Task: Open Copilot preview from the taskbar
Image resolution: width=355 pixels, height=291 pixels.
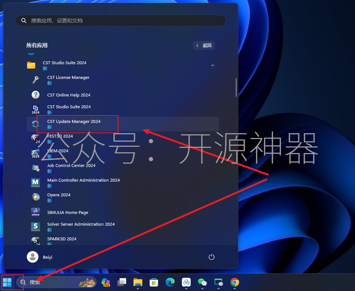Action: pos(106,282)
